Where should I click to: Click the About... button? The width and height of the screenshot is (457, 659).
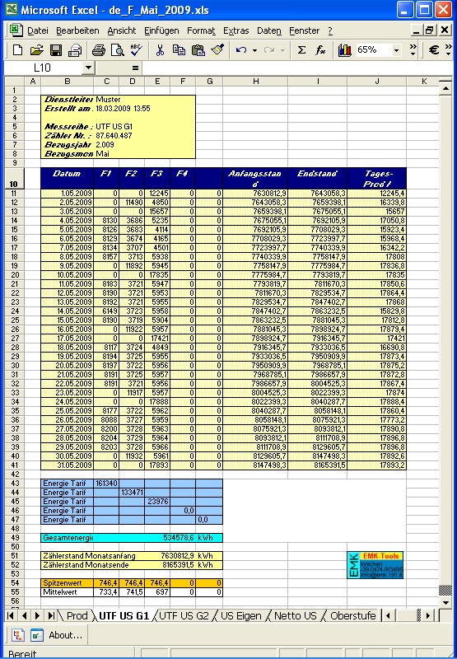coord(66,634)
